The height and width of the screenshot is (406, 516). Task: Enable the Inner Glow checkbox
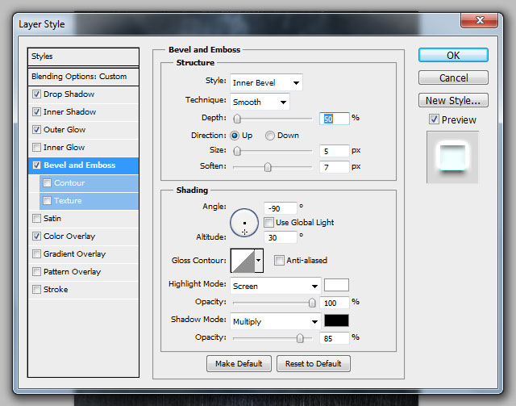click(36, 148)
